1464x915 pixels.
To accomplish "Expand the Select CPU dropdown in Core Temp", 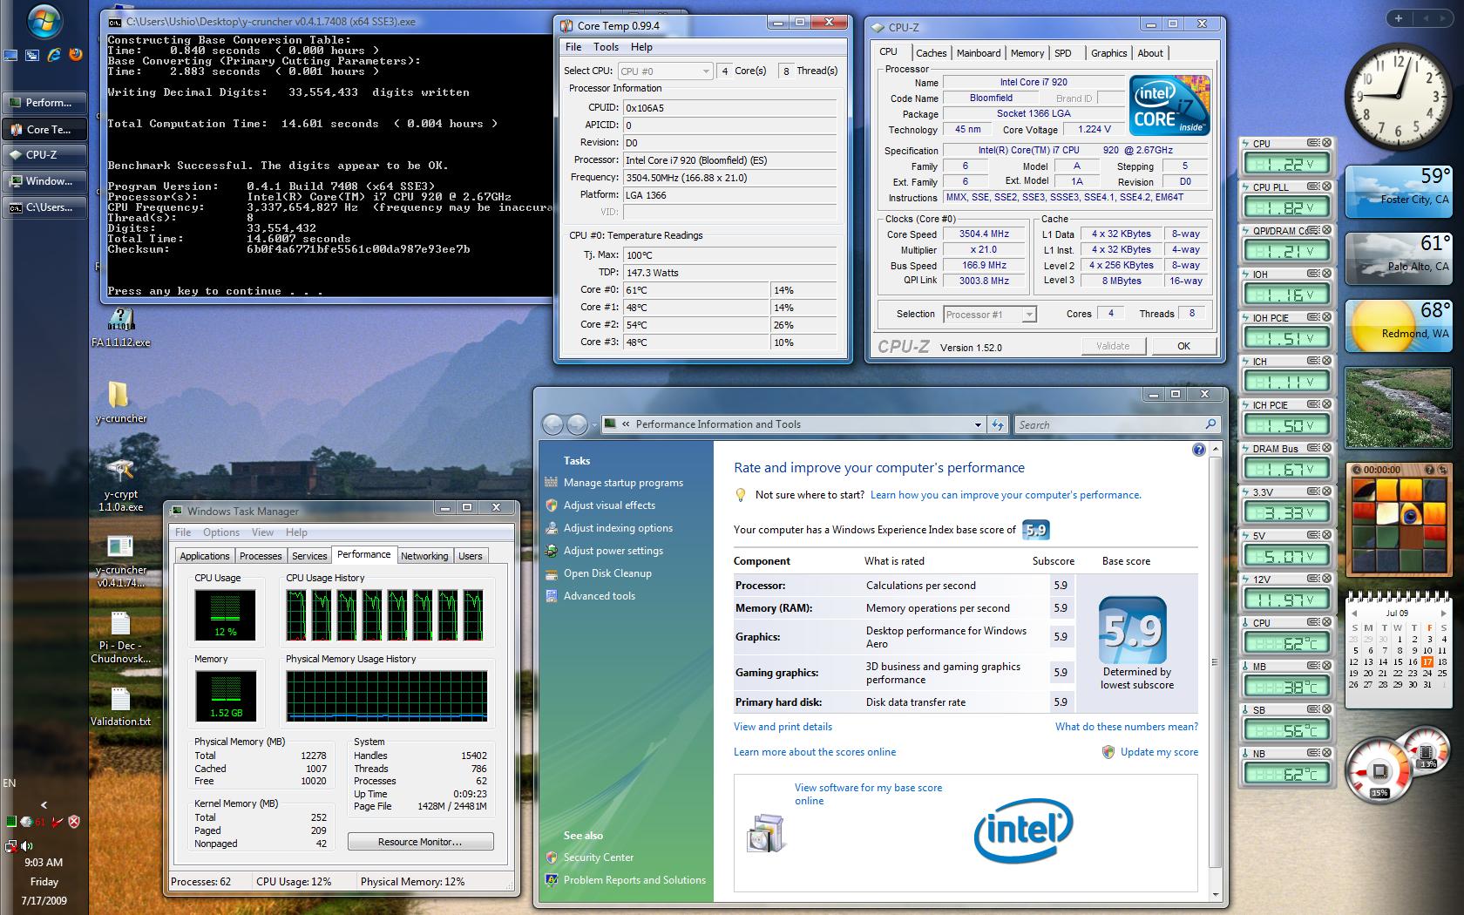I will coord(706,71).
